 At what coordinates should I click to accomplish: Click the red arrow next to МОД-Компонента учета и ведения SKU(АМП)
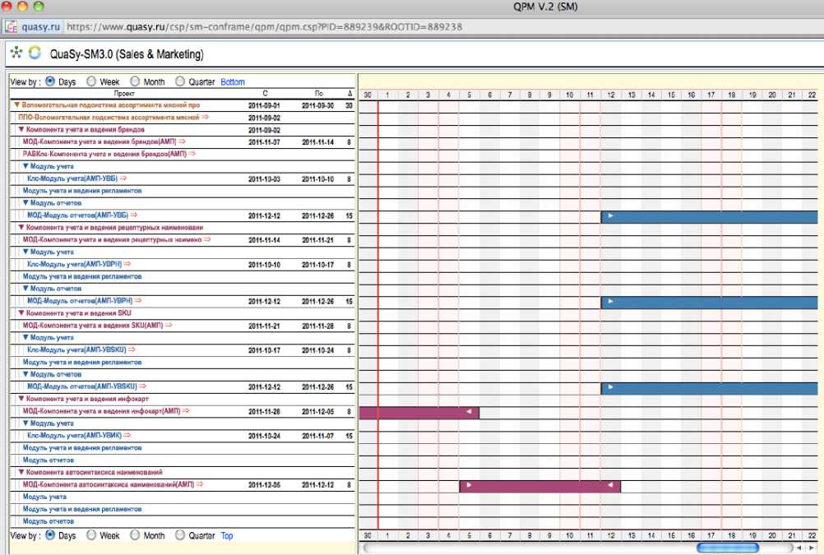pos(169,326)
